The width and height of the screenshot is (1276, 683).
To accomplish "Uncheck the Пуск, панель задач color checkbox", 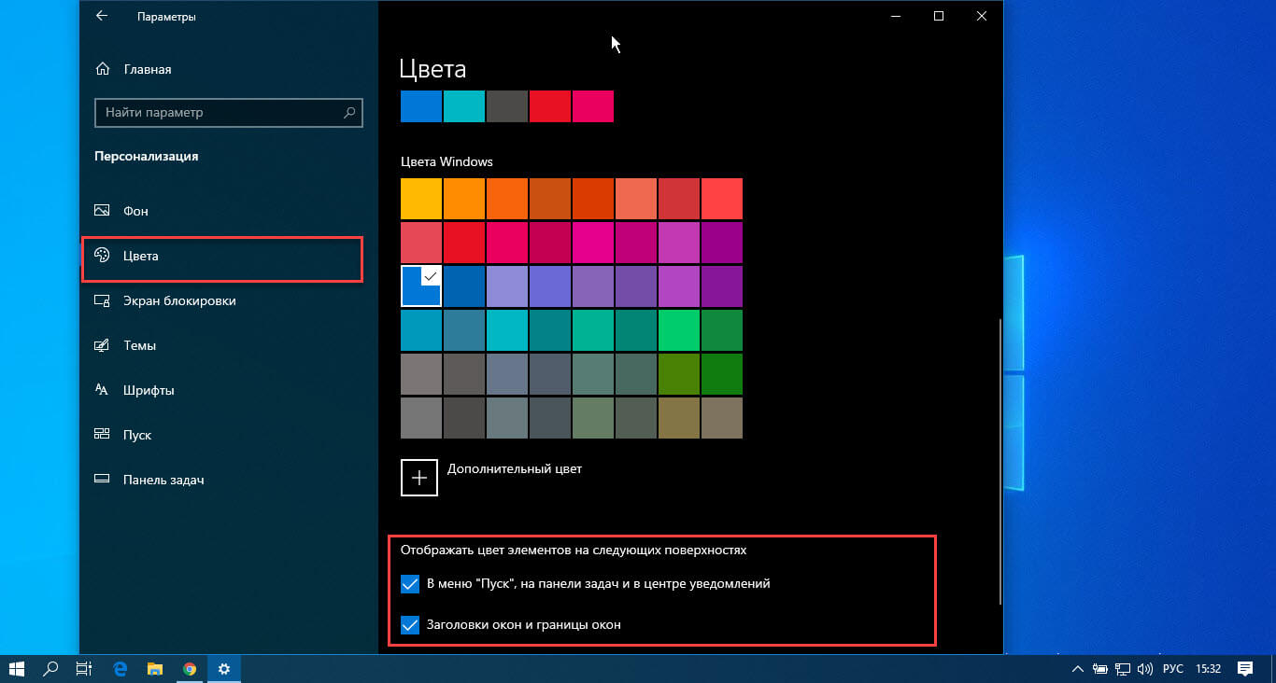I will point(409,584).
